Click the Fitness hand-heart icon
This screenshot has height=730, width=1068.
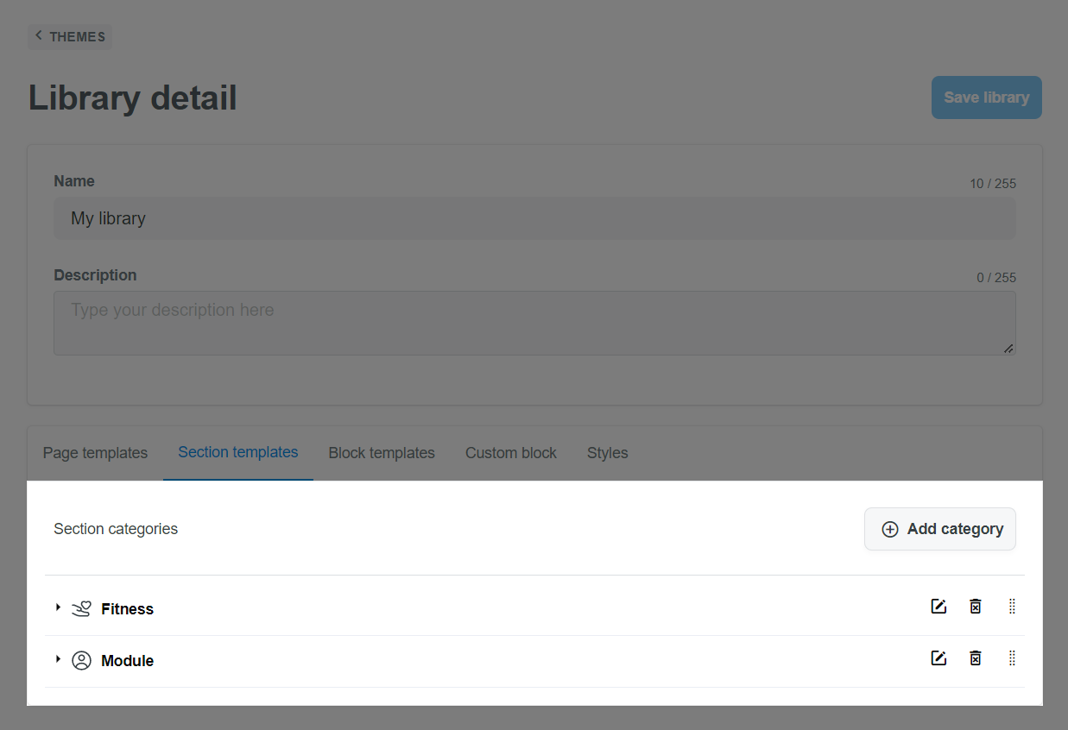click(x=81, y=609)
